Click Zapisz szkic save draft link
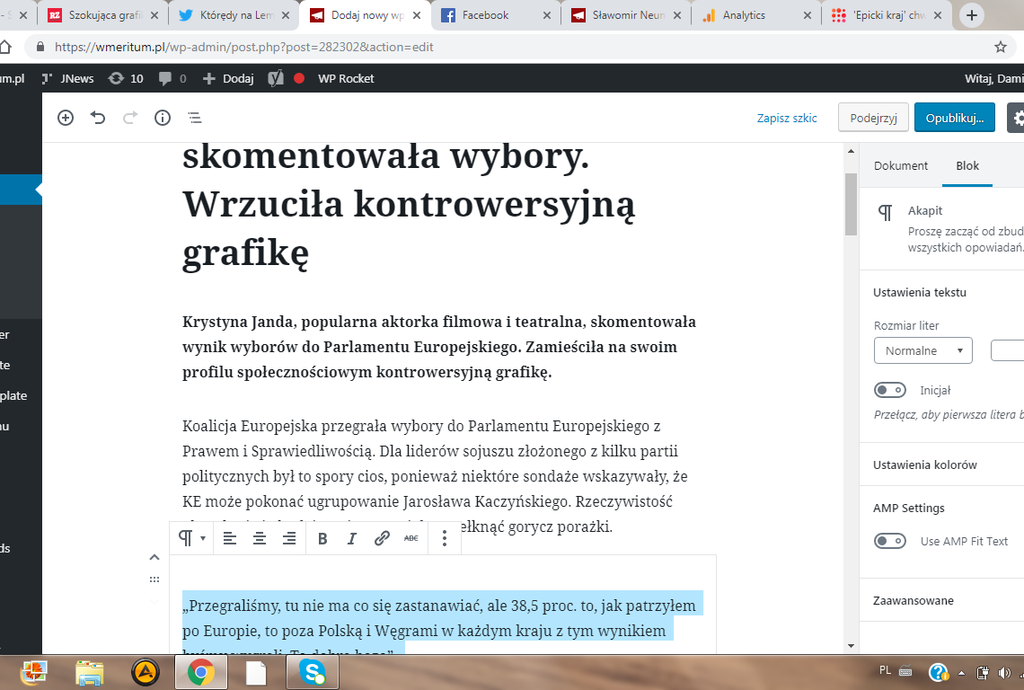 (787, 118)
